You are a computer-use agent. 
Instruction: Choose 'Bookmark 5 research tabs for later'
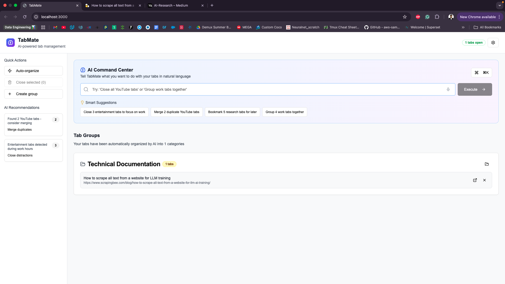tap(232, 112)
